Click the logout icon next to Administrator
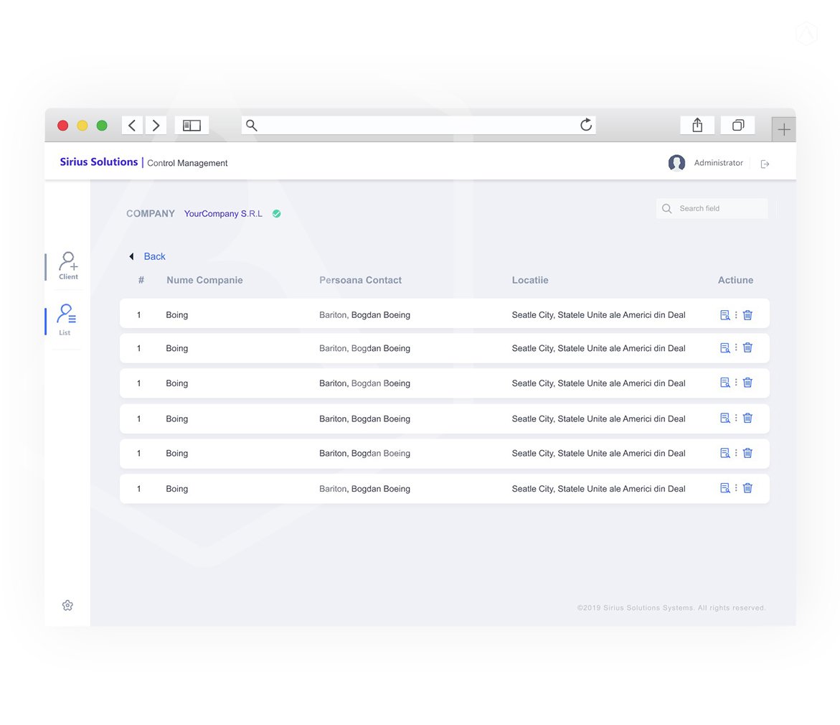The height and width of the screenshot is (725, 840). click(x=765, y=164)
